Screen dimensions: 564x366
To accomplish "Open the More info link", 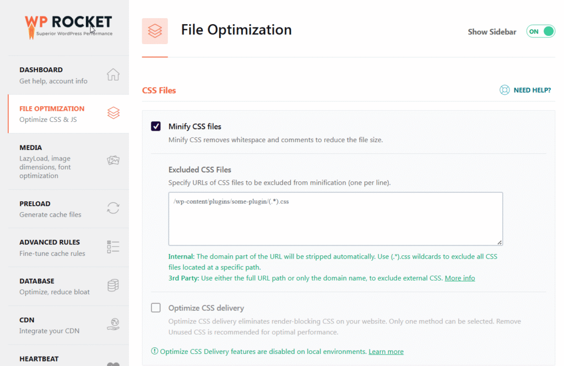I will tap(459, 278).
